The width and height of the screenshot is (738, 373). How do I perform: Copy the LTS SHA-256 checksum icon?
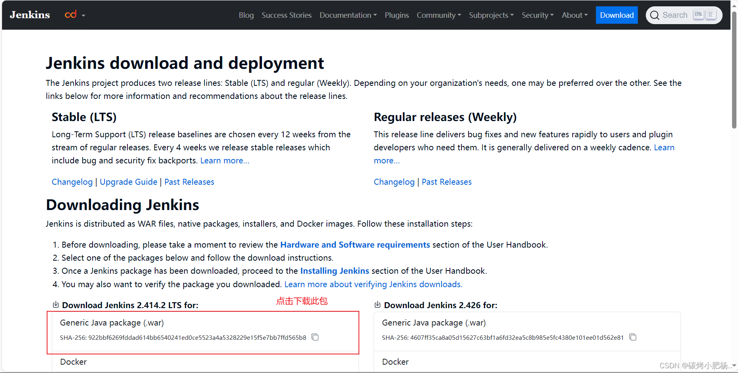click(x=315, y=337)
